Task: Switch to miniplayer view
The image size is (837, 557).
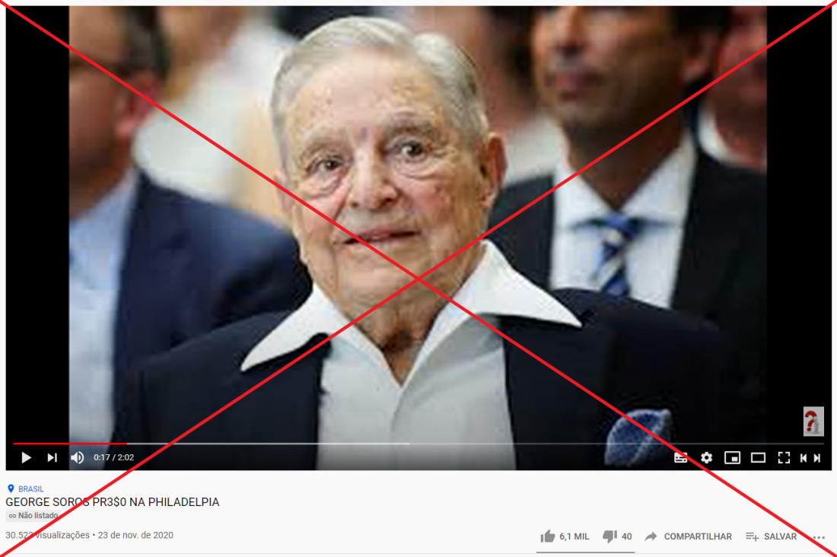Action: click(732, 457)
